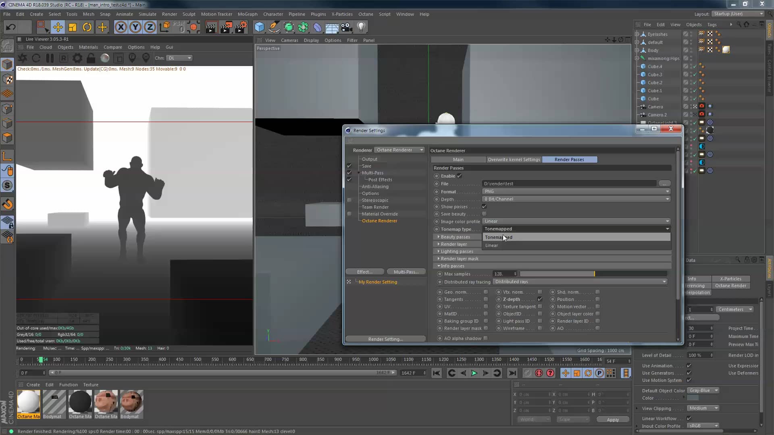The image size is (774, 435).
Task: Select the Rotate tool in top toolbar
Action: point(87,27)
